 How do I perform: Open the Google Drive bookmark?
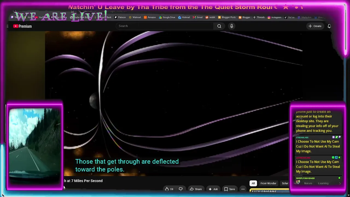tap(167, 17)
